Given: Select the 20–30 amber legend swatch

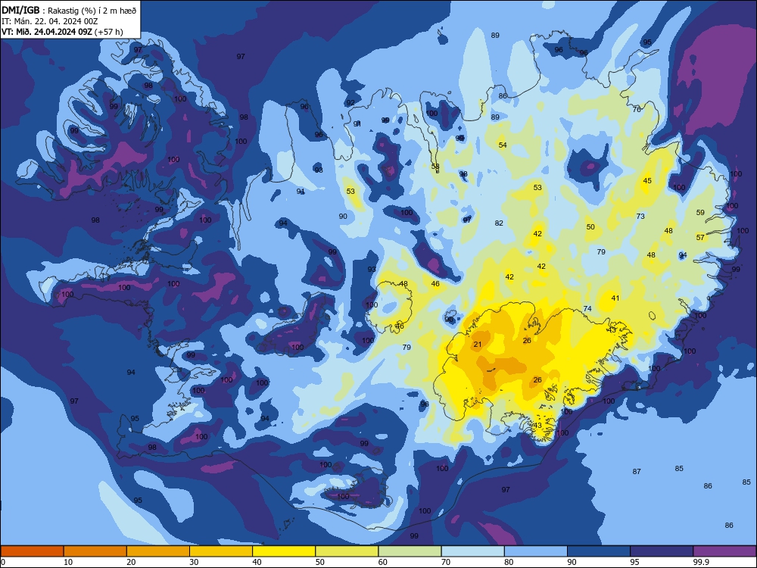Looking at the screenshot, I should [x=158, y=551].
